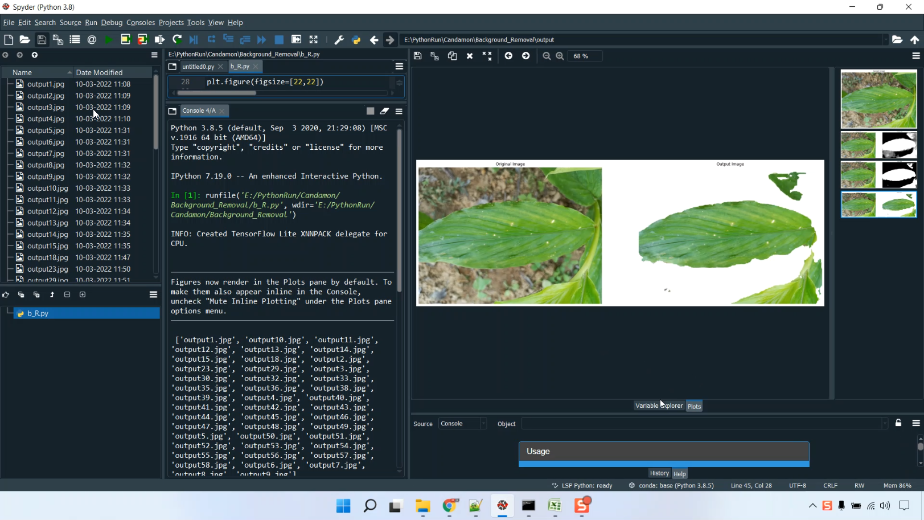Switch to the Variable Explorer tab
This screenshot has height=520, width=924.
pos(659,406)
